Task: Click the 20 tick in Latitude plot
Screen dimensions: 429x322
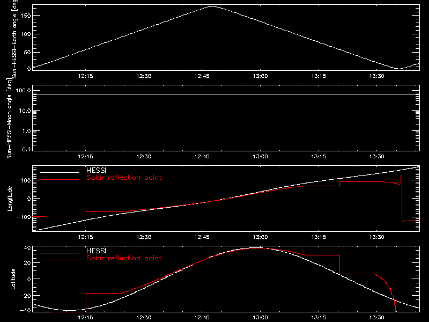Action: tap(27, 263)
